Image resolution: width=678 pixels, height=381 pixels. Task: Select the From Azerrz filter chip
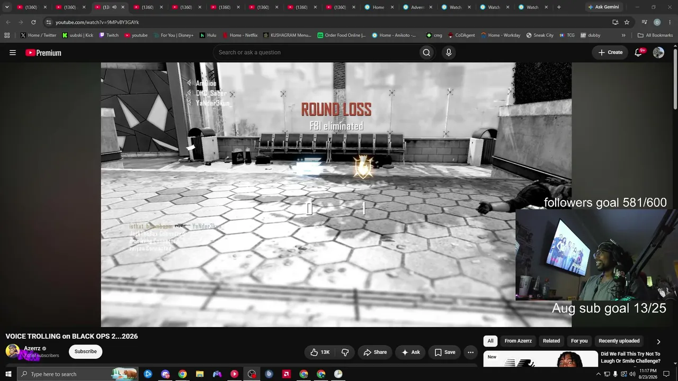[x=518, y=341]
